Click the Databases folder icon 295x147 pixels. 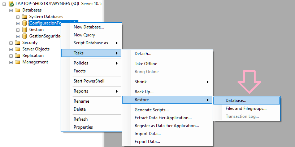pos(18,10)
